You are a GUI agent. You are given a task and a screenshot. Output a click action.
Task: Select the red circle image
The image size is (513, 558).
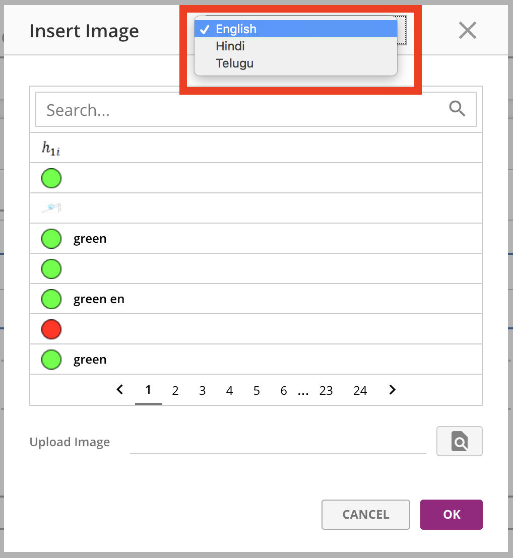point(51,329)
